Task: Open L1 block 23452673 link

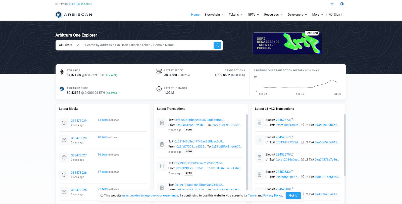Action: coord(283,120)
